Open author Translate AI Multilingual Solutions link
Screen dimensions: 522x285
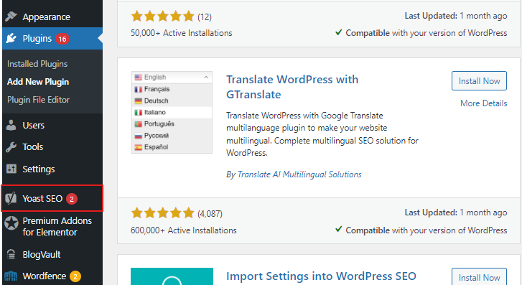pos(299,174)
